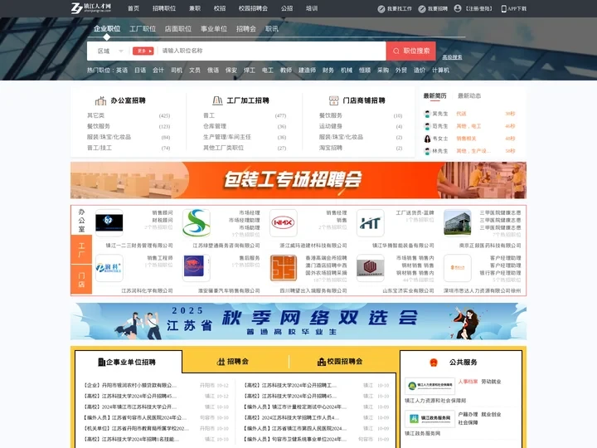Open 包装工专场招聘会 banner
This screenshot has height=448, width=597.
tap(298, 180)
